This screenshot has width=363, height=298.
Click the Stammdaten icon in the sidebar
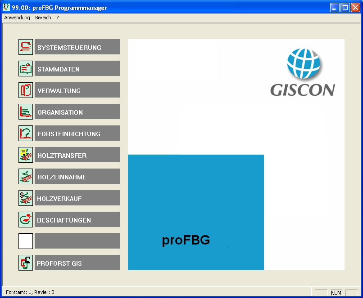click(25, 68)
